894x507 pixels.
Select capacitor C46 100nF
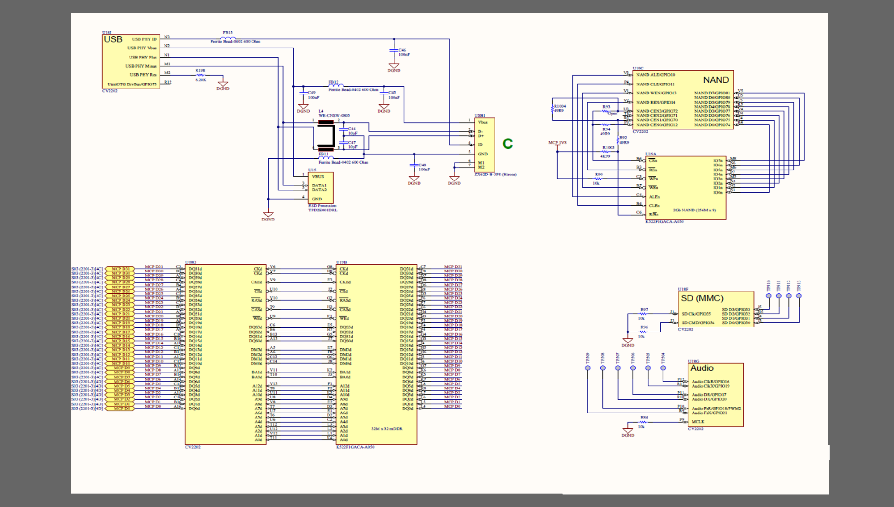click(x=394, y=50)
